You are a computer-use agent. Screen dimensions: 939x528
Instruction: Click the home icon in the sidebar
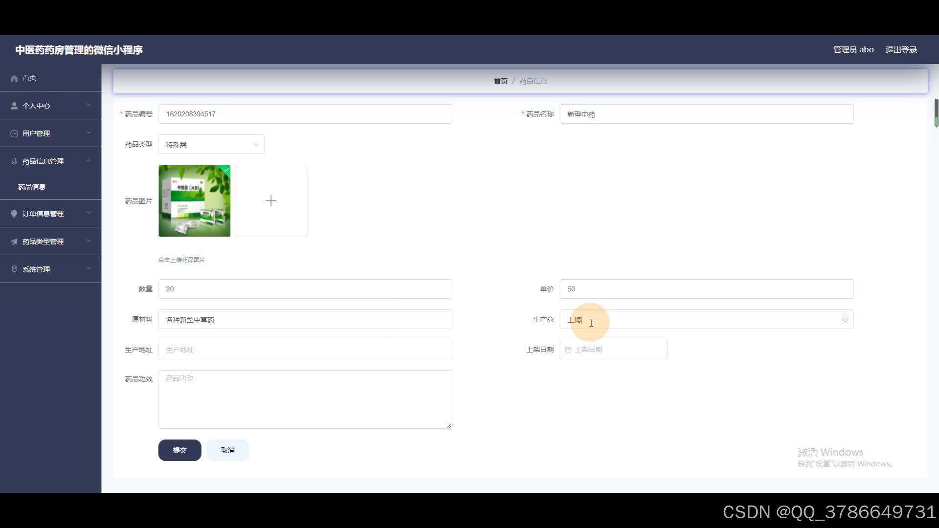coord(14,78)
